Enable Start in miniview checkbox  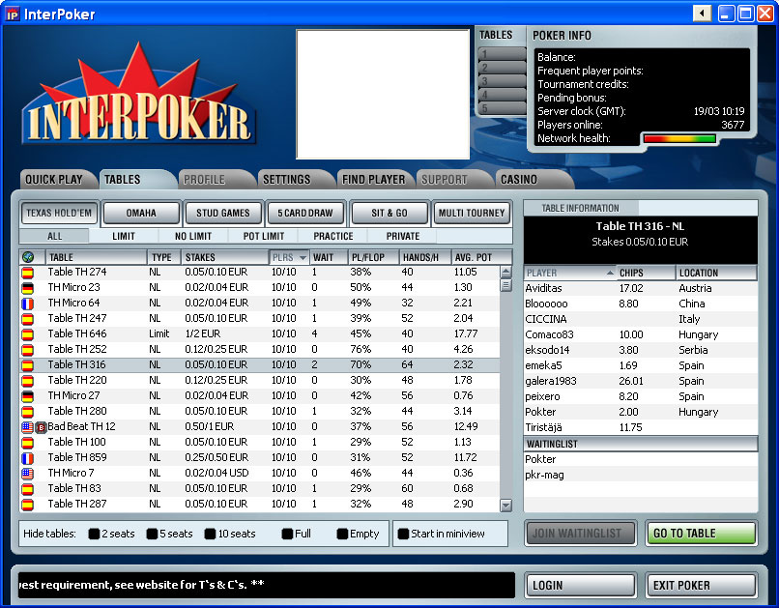click(x=403, y=534)
